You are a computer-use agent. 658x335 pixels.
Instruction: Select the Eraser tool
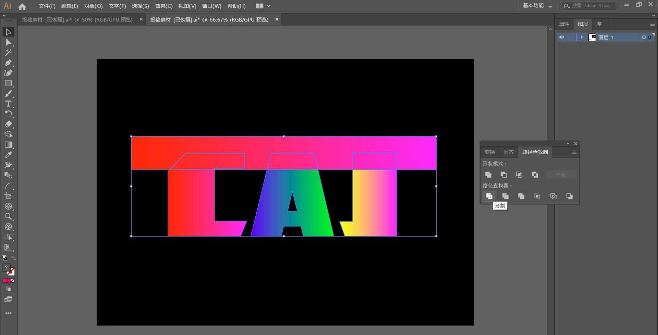tap(8, 124)
